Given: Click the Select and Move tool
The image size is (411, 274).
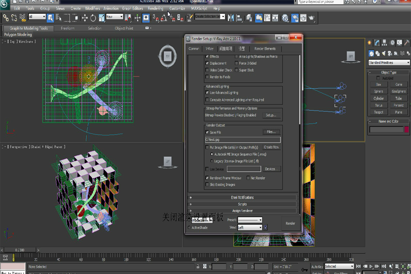Looking at the screenshot, I should 84,17.
